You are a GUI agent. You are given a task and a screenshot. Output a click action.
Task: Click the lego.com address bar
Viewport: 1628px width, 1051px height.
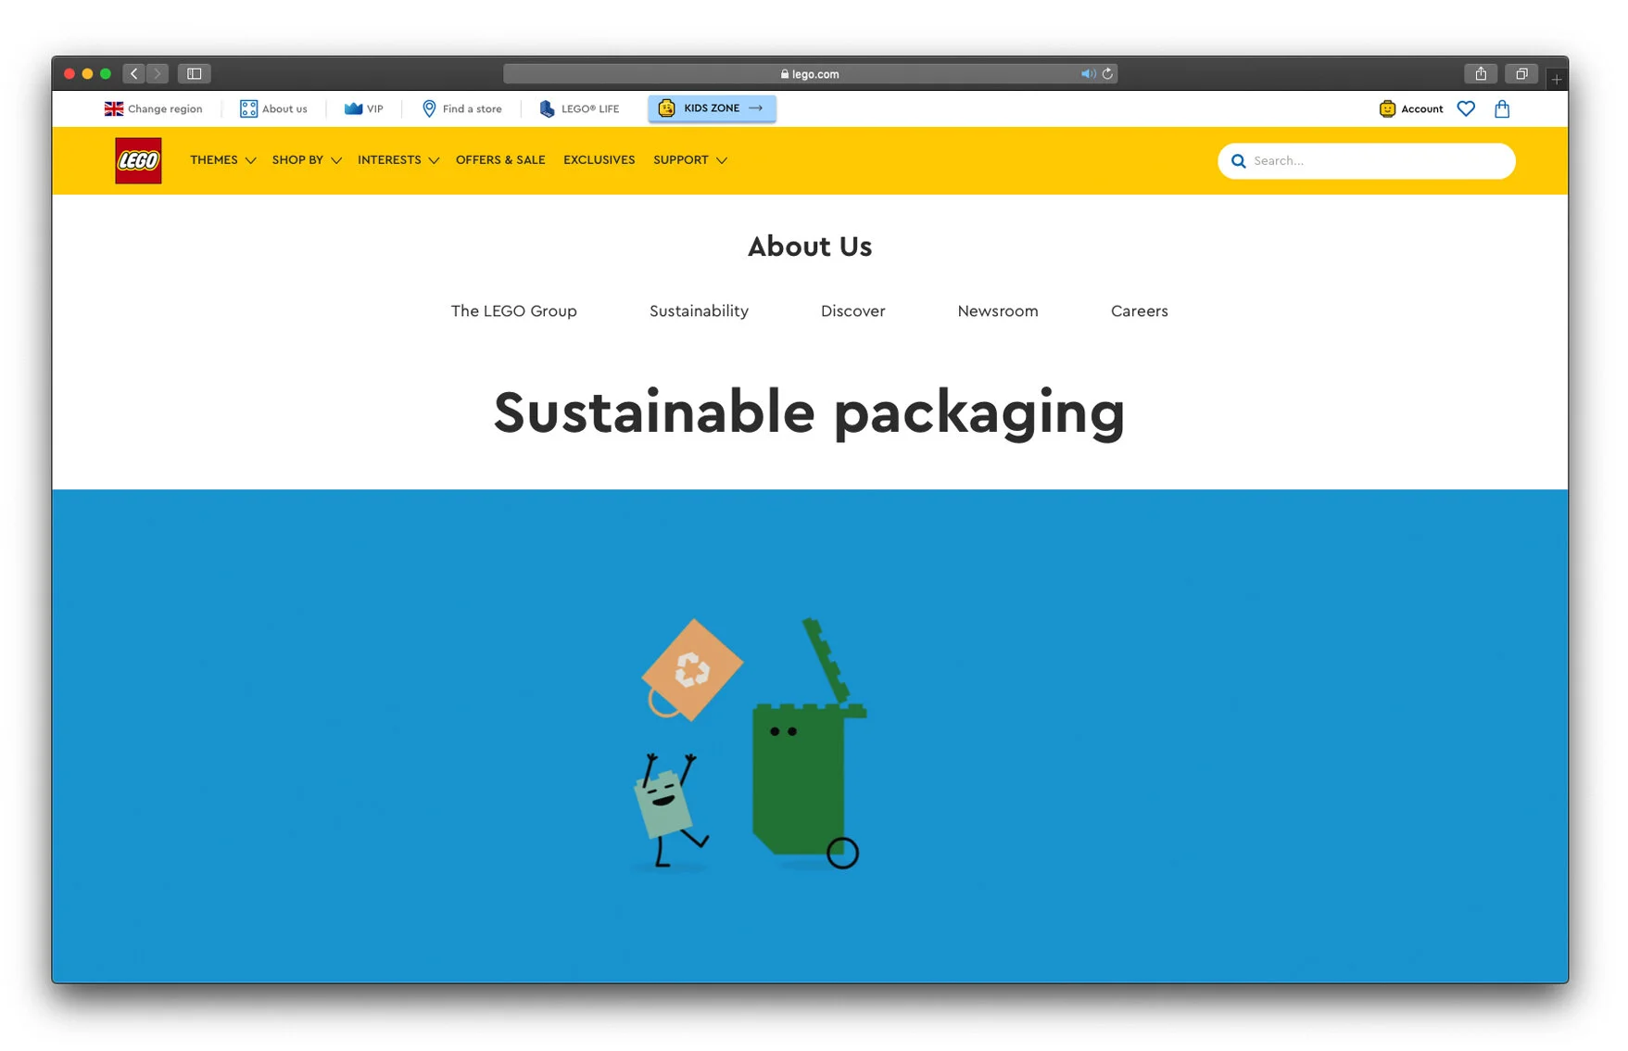(x=810, y=73)
